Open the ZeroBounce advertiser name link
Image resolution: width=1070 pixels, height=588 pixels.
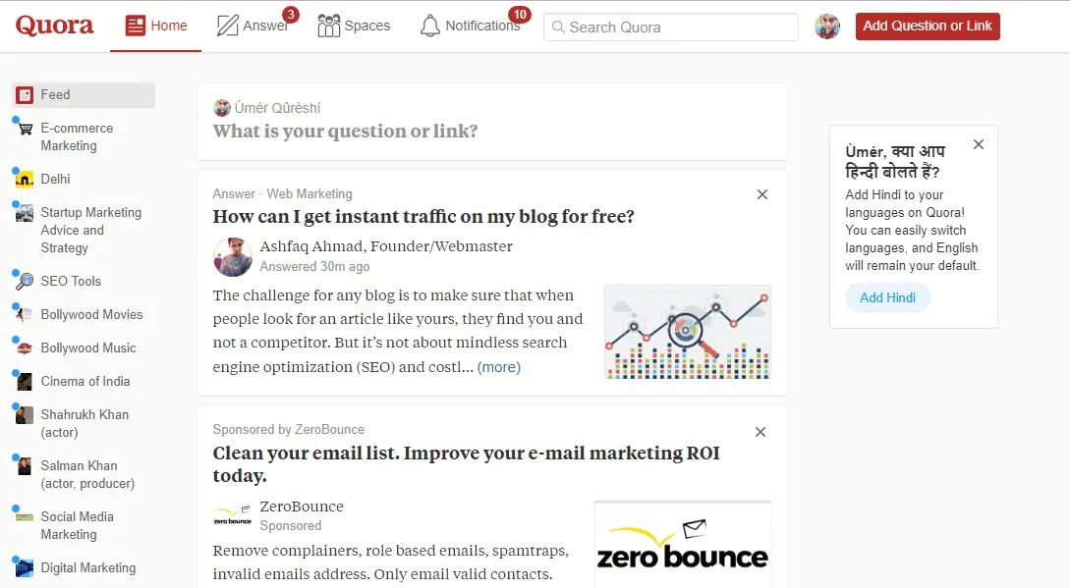301,507
